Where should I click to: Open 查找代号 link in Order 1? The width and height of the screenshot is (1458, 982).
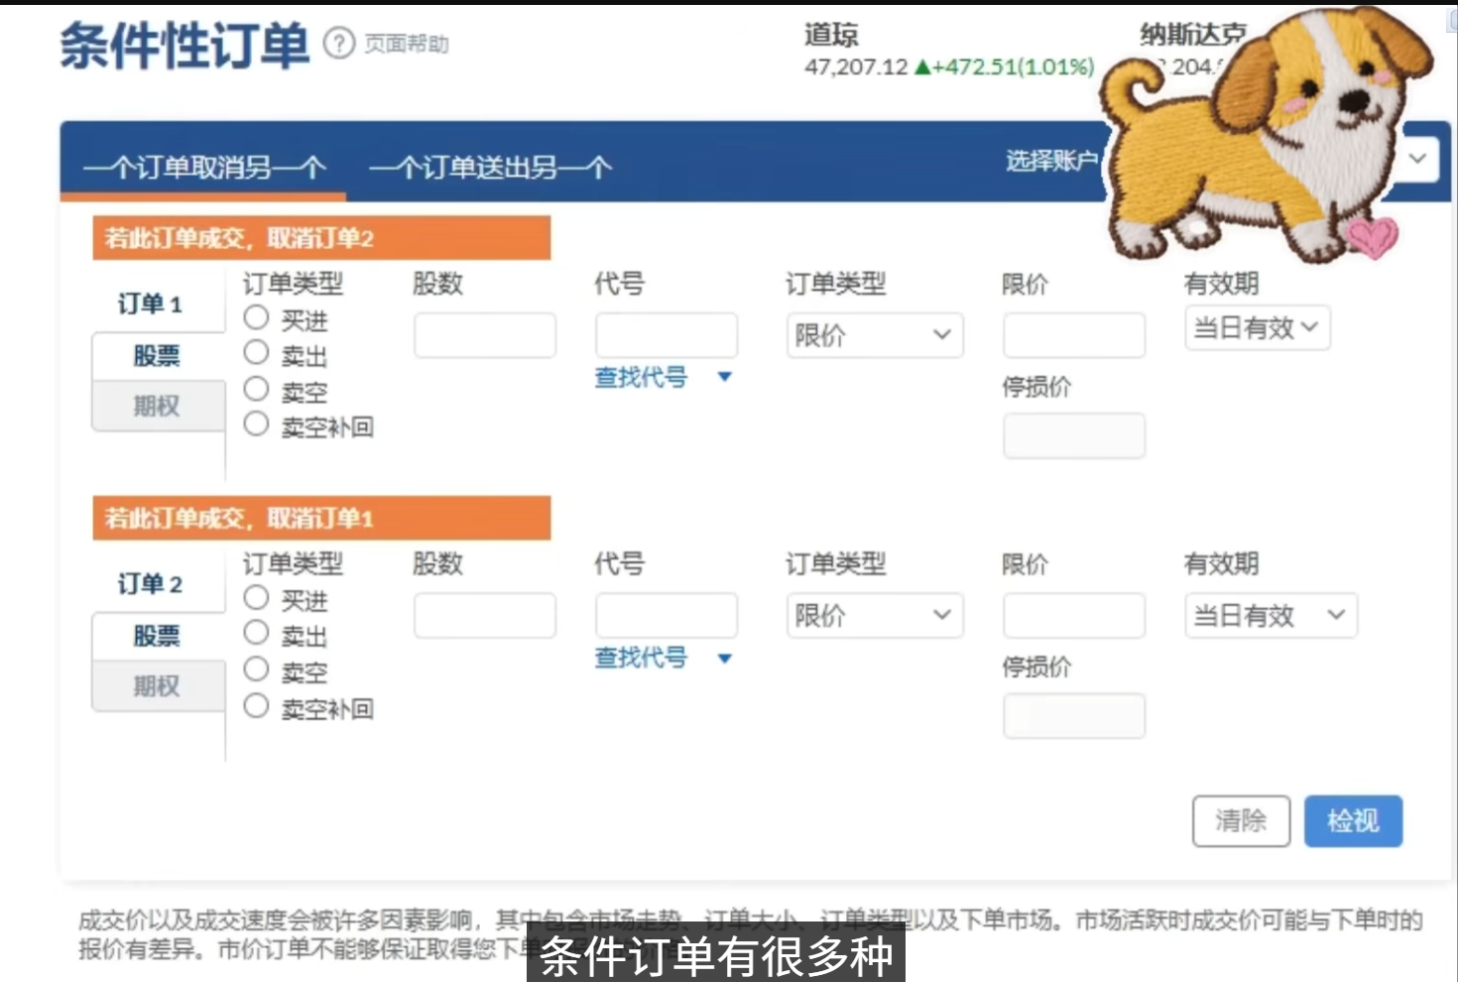point(641,377)
